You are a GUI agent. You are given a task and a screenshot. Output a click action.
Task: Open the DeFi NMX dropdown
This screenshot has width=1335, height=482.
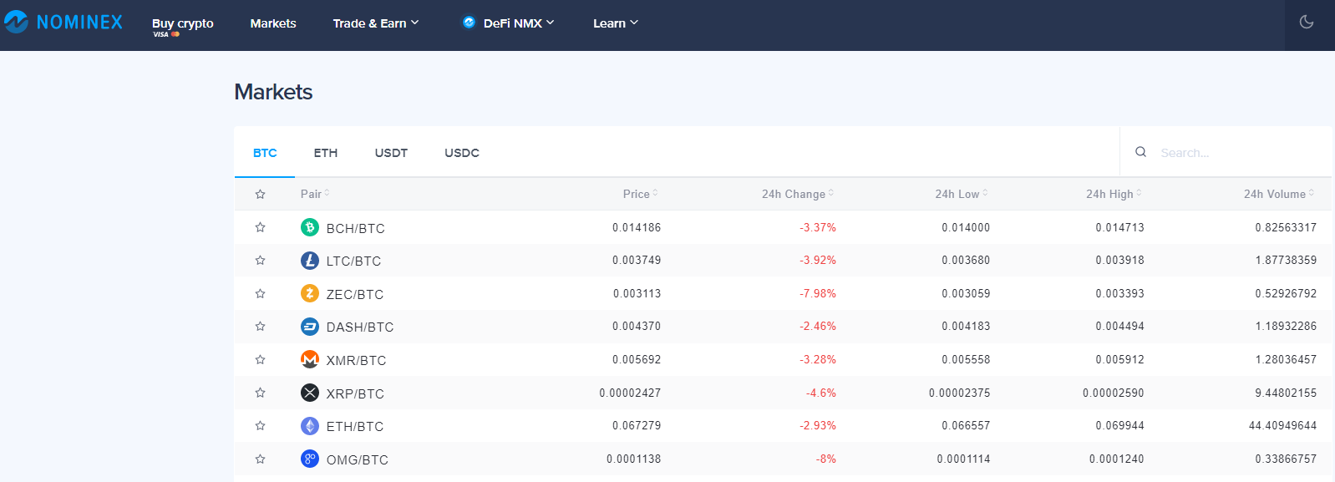coord(509,23)
